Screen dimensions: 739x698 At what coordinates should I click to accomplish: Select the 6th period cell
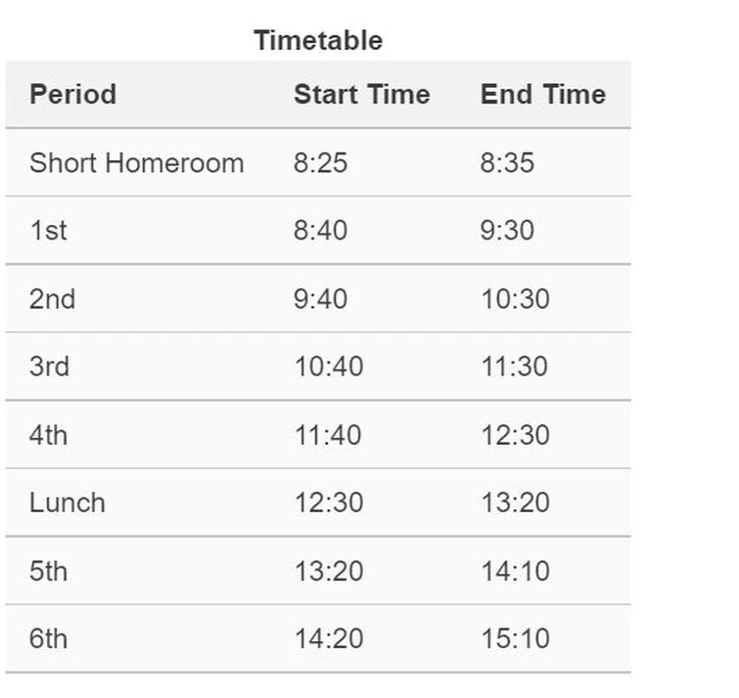(49, 638)
